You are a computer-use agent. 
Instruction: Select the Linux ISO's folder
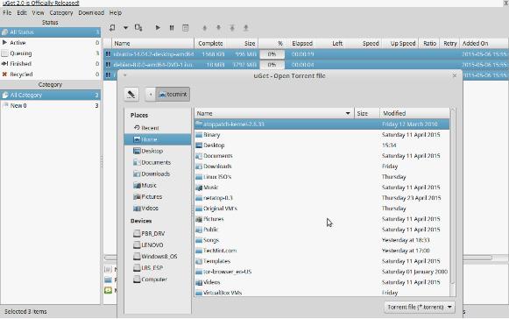(322, 177)
